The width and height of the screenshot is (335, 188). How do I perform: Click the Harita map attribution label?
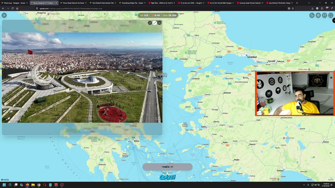coord(5,180)
